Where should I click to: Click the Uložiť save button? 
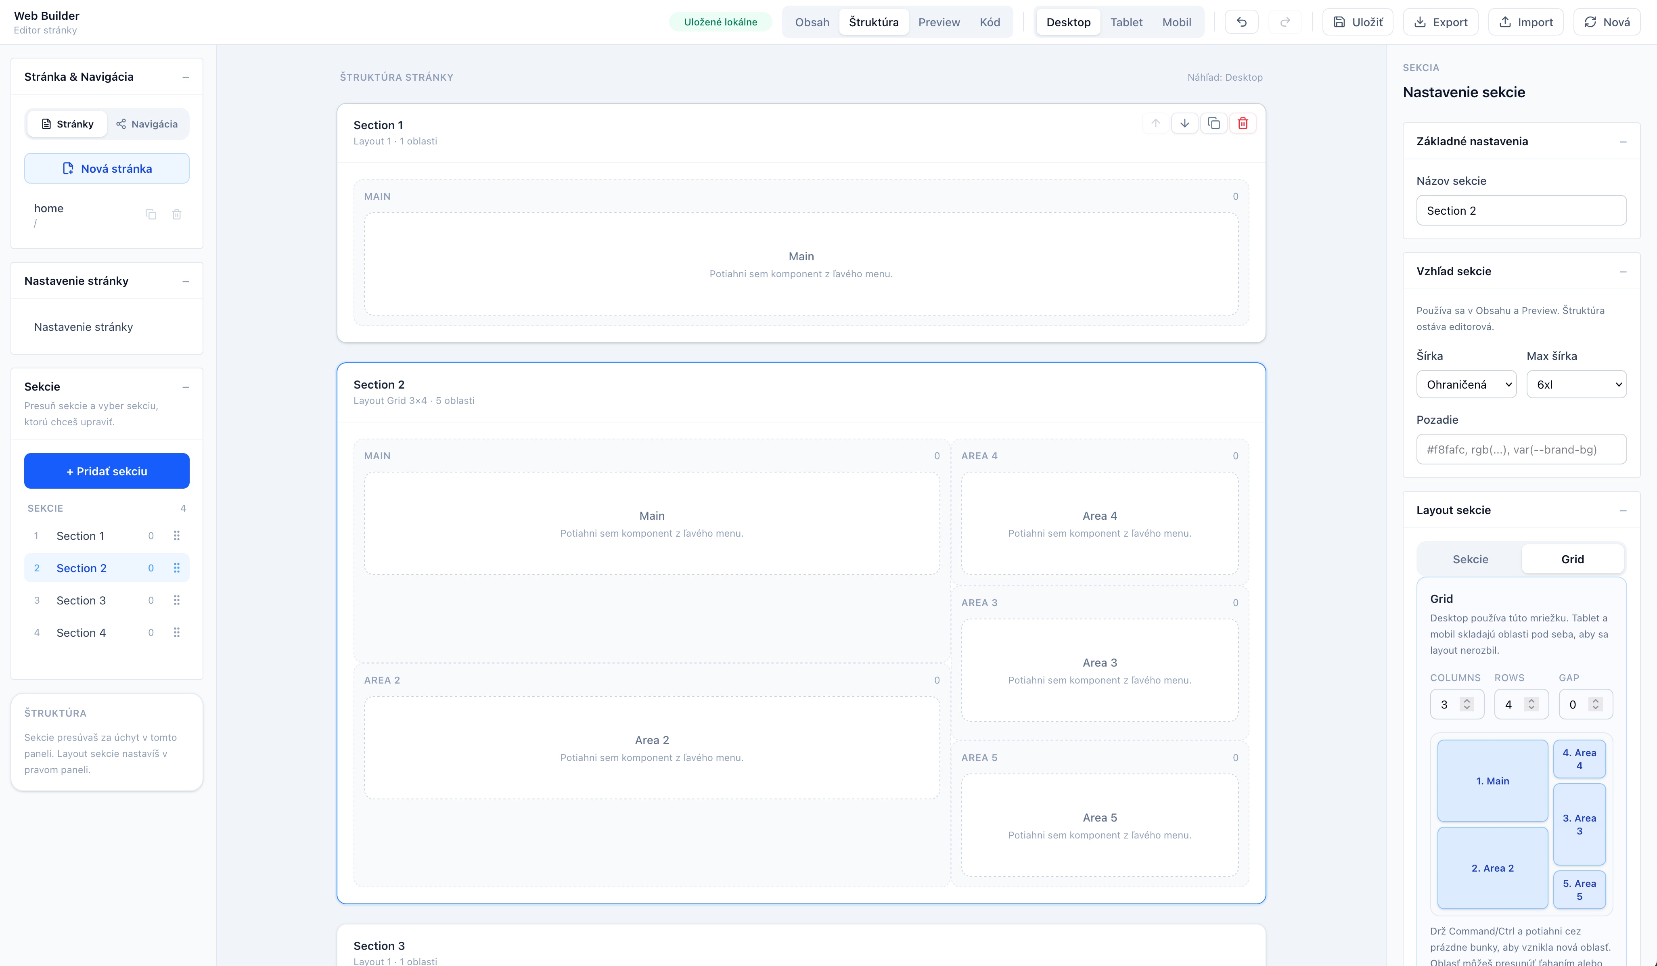click(x=1357, y=22)
